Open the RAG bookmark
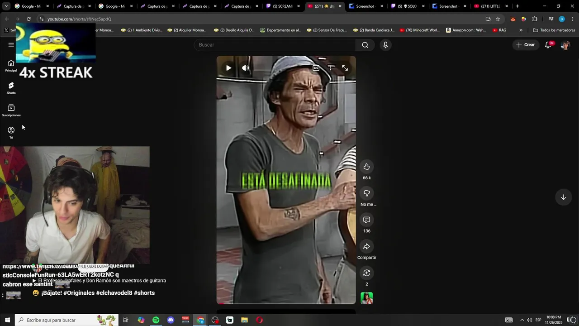The height and width of the screenshot is (326, 579). coord(499,30)
